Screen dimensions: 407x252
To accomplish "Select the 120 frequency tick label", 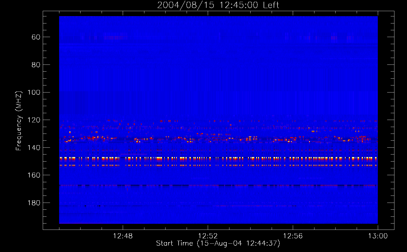I will coord(34,120).
